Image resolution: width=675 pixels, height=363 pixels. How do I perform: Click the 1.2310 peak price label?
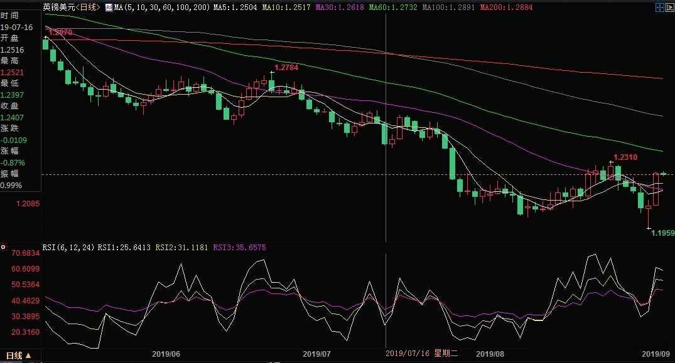(x=625, y=157)
